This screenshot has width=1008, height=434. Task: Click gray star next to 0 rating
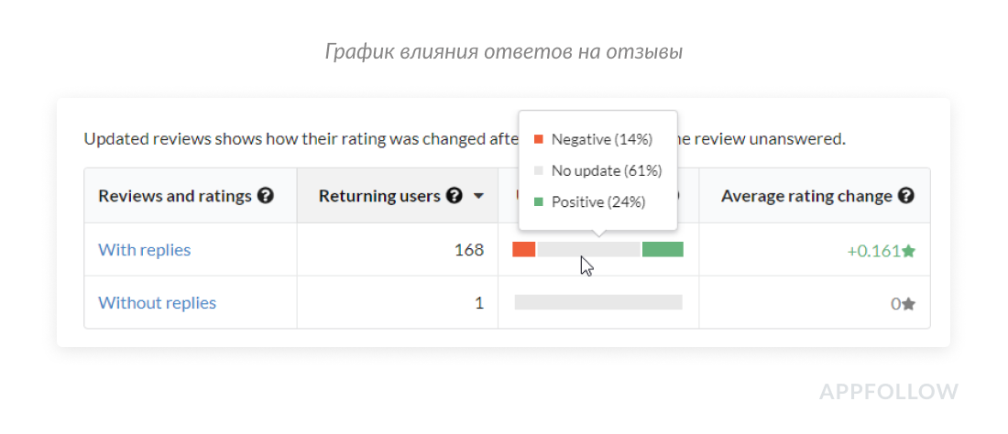tap(909, 304)
